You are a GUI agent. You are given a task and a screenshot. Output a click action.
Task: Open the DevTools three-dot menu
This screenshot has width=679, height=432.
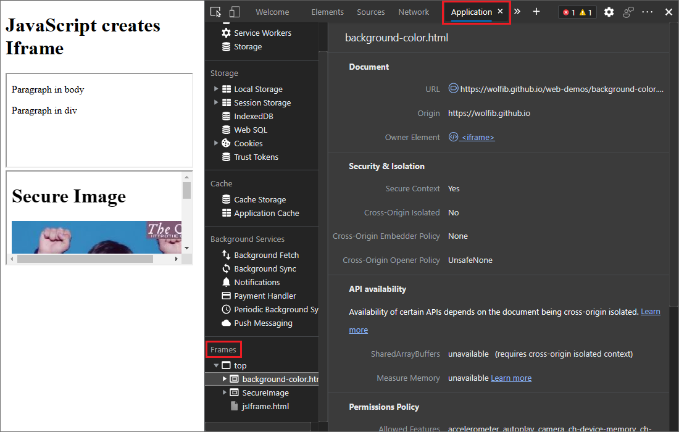coord(646,12)
